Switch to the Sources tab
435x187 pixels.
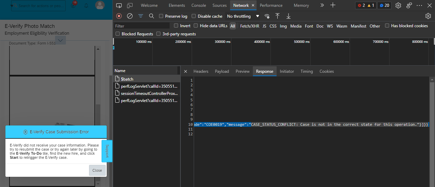point(220,5)
